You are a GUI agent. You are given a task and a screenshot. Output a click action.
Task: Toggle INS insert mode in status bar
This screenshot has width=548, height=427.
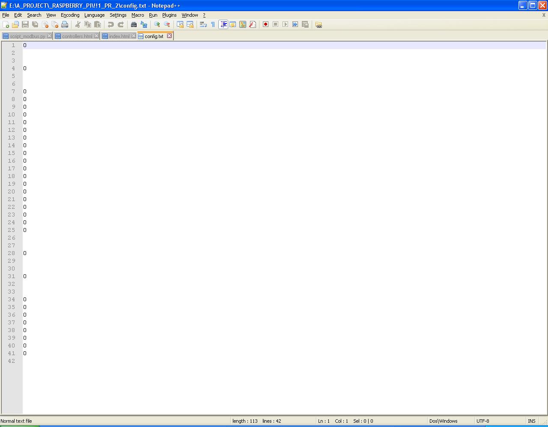pos(531,421)
